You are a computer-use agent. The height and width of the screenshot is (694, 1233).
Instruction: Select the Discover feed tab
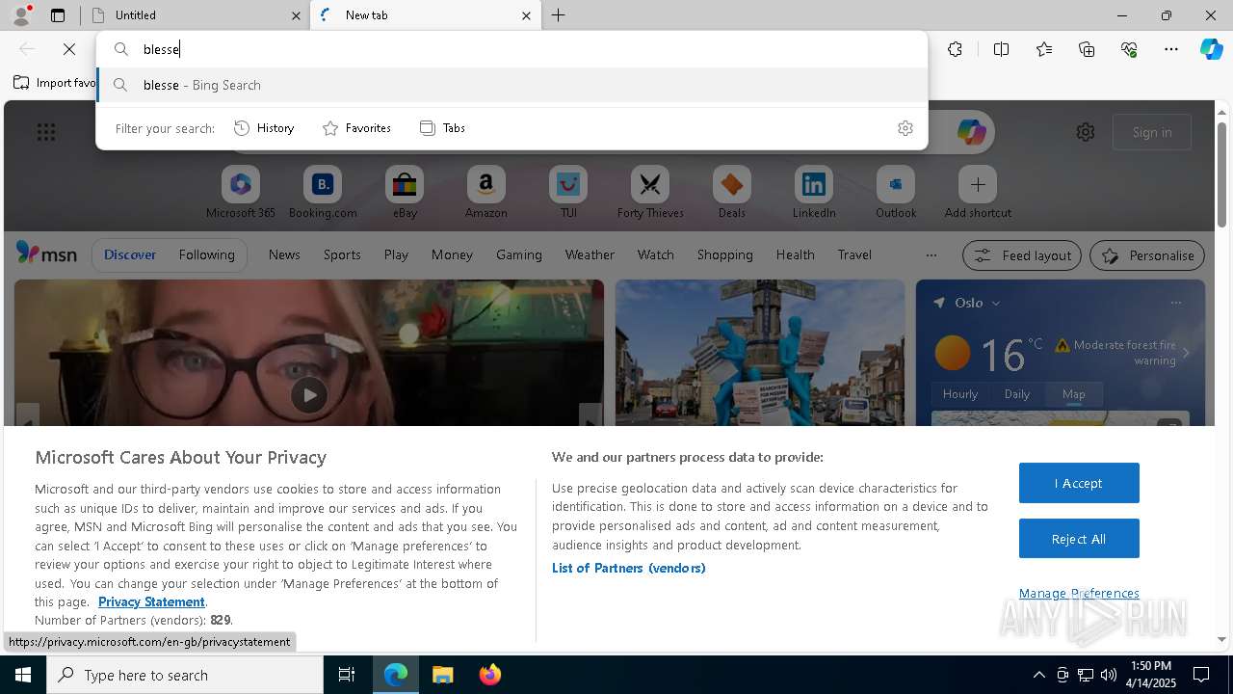click(130, 254)
